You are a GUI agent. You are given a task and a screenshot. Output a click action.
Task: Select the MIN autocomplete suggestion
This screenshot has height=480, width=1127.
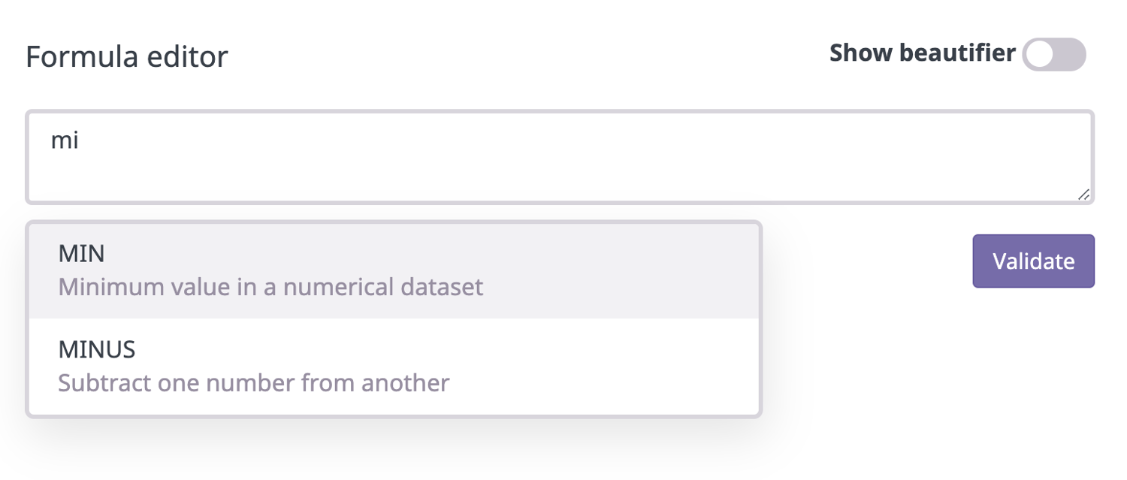click(394, 270)
